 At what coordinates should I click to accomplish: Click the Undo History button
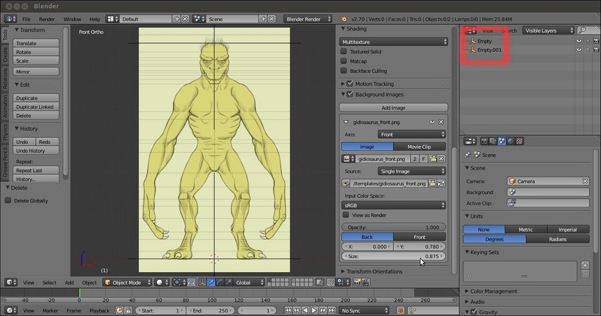(36, 151)
